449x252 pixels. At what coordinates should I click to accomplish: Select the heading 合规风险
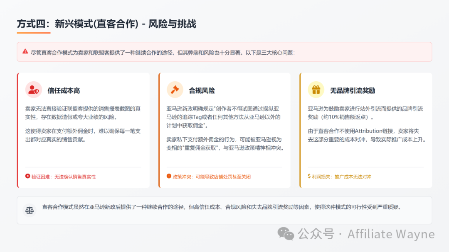tap(202, 91)
